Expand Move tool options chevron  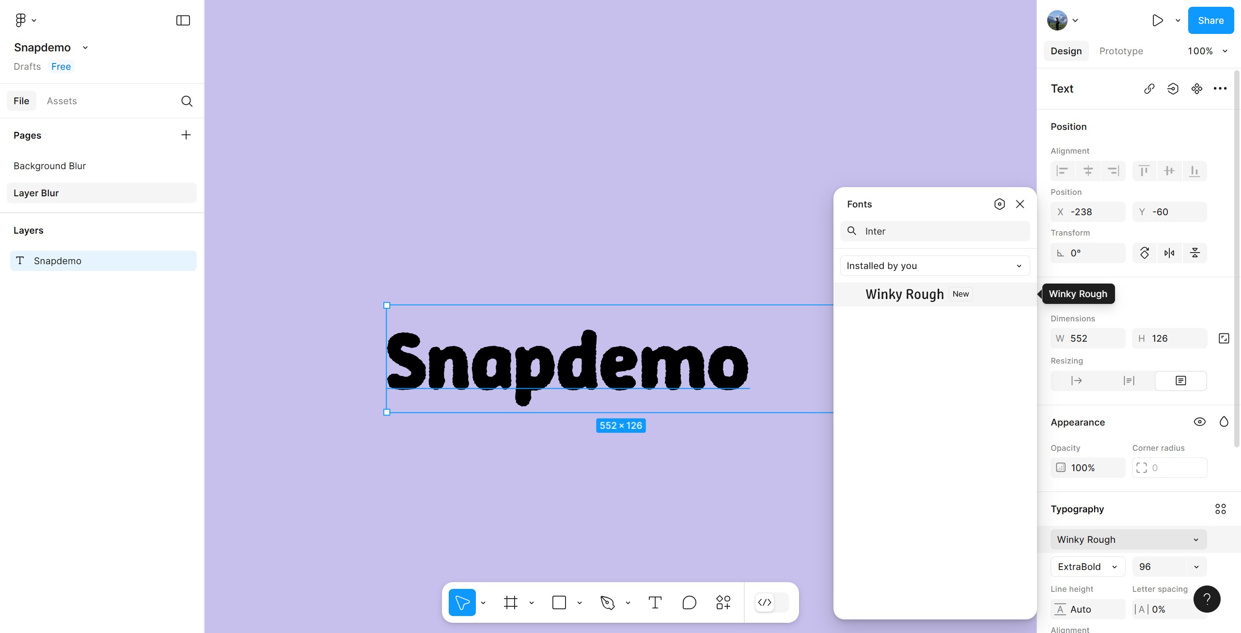[483, 603]
